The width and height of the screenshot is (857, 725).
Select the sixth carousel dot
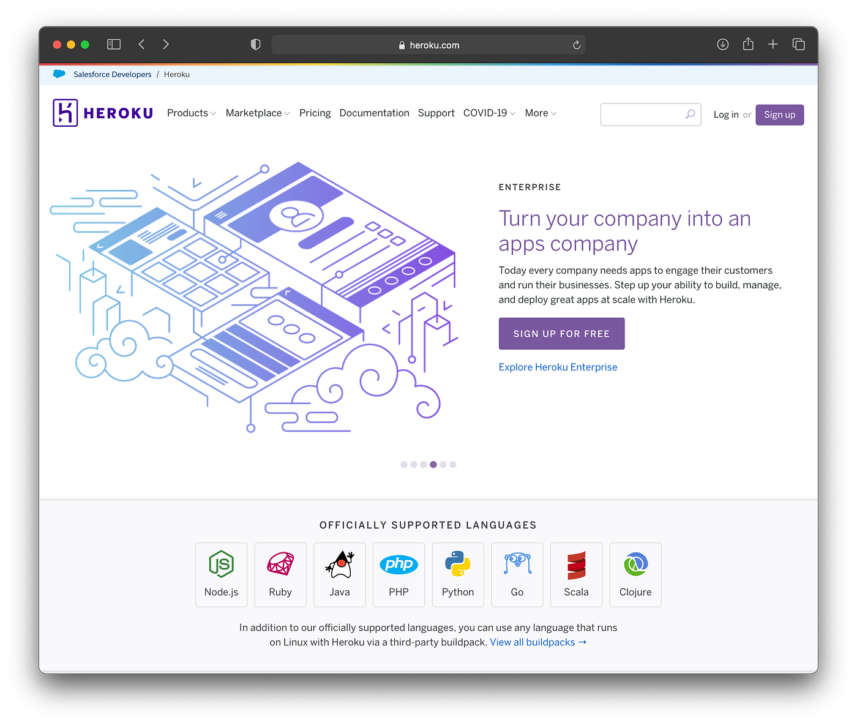coord(453,465)
